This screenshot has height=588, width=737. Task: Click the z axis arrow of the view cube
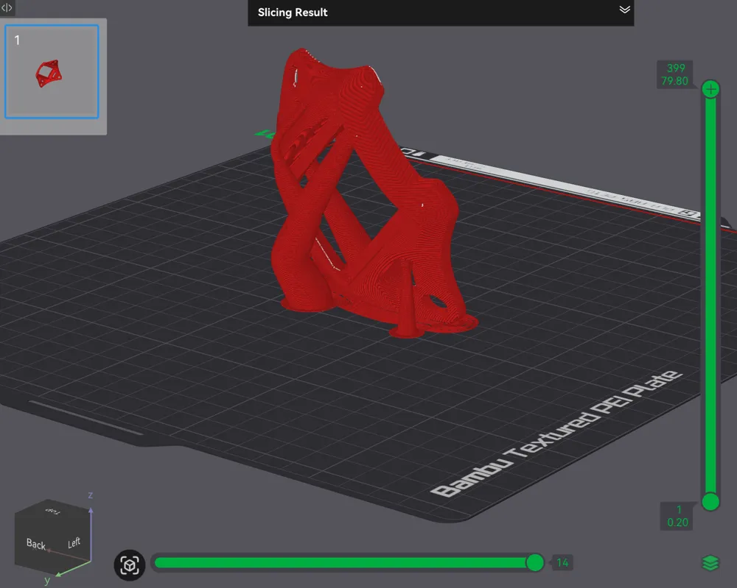[x=91, y=511]
